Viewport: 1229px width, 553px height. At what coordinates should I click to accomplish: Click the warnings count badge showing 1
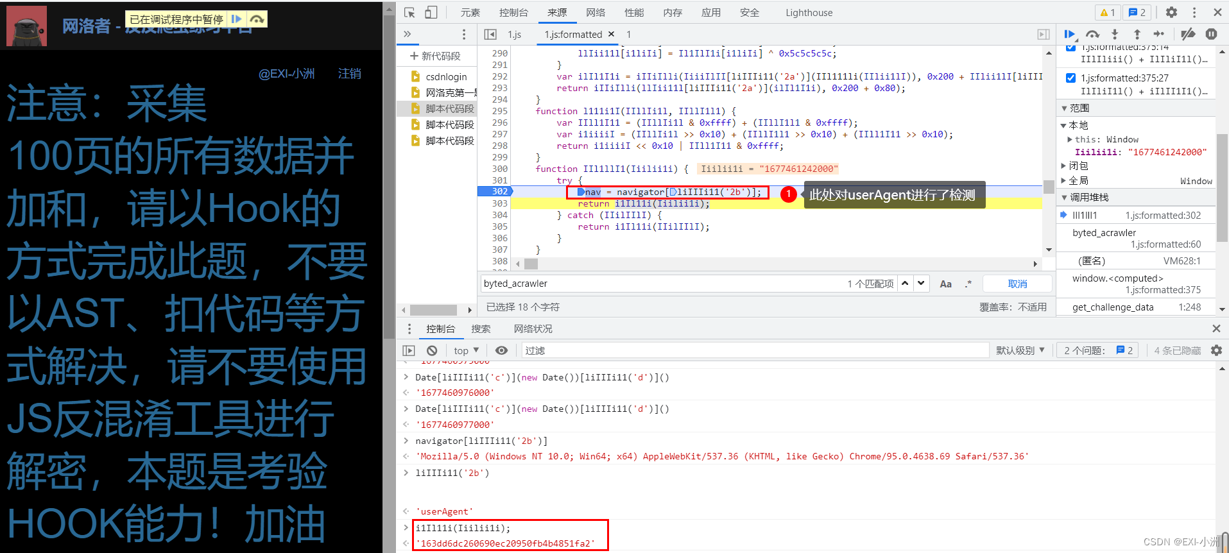point(1108,12)
